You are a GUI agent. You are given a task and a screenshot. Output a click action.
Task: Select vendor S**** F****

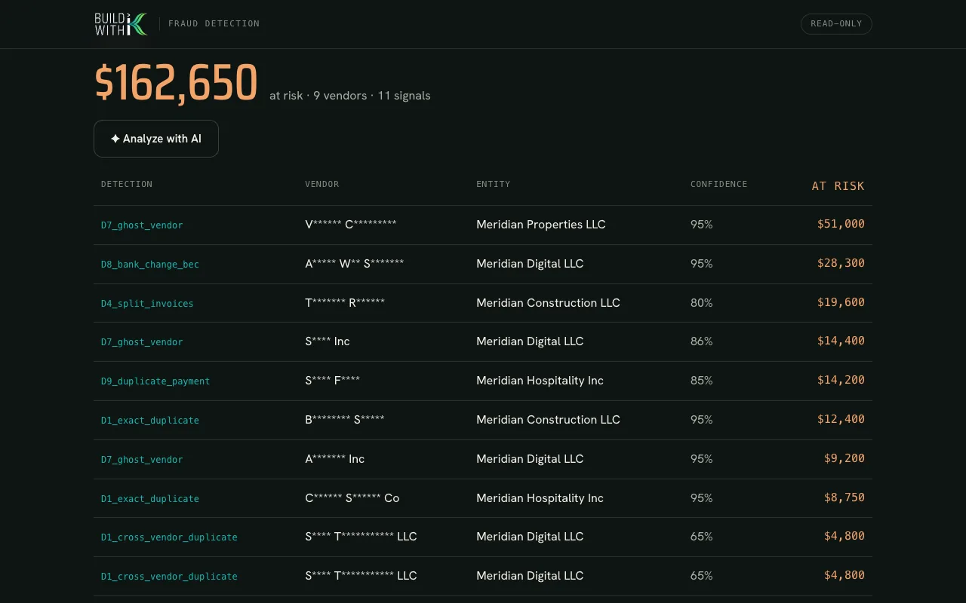(x=333, y=381)
